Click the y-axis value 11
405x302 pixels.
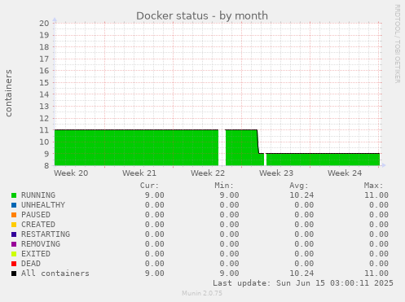tap(44, 130)
